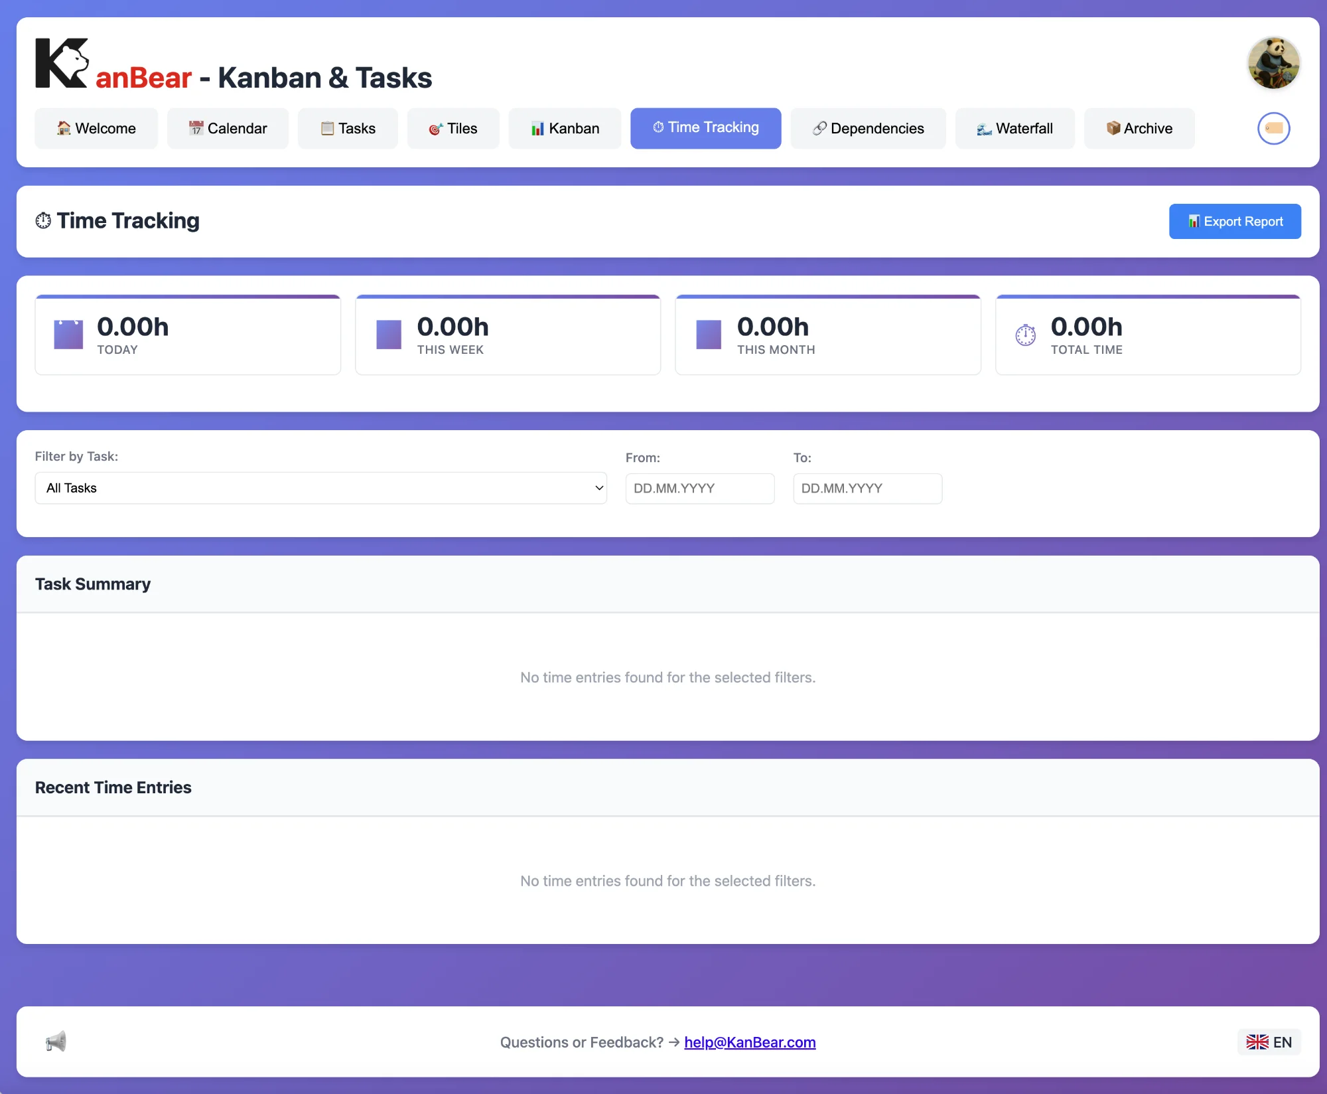
Task: Click the Export Report button
Action: pyautogui.click(x=1235, y=221)
